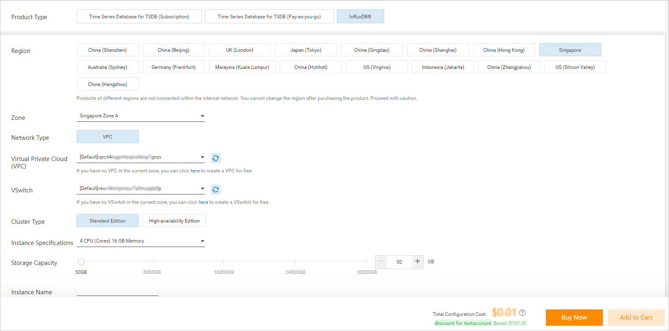This screenshot has height=331, width=669.
Task: Refresh the Virtual Private Cloud list
Action: click(x=216, y=158)
